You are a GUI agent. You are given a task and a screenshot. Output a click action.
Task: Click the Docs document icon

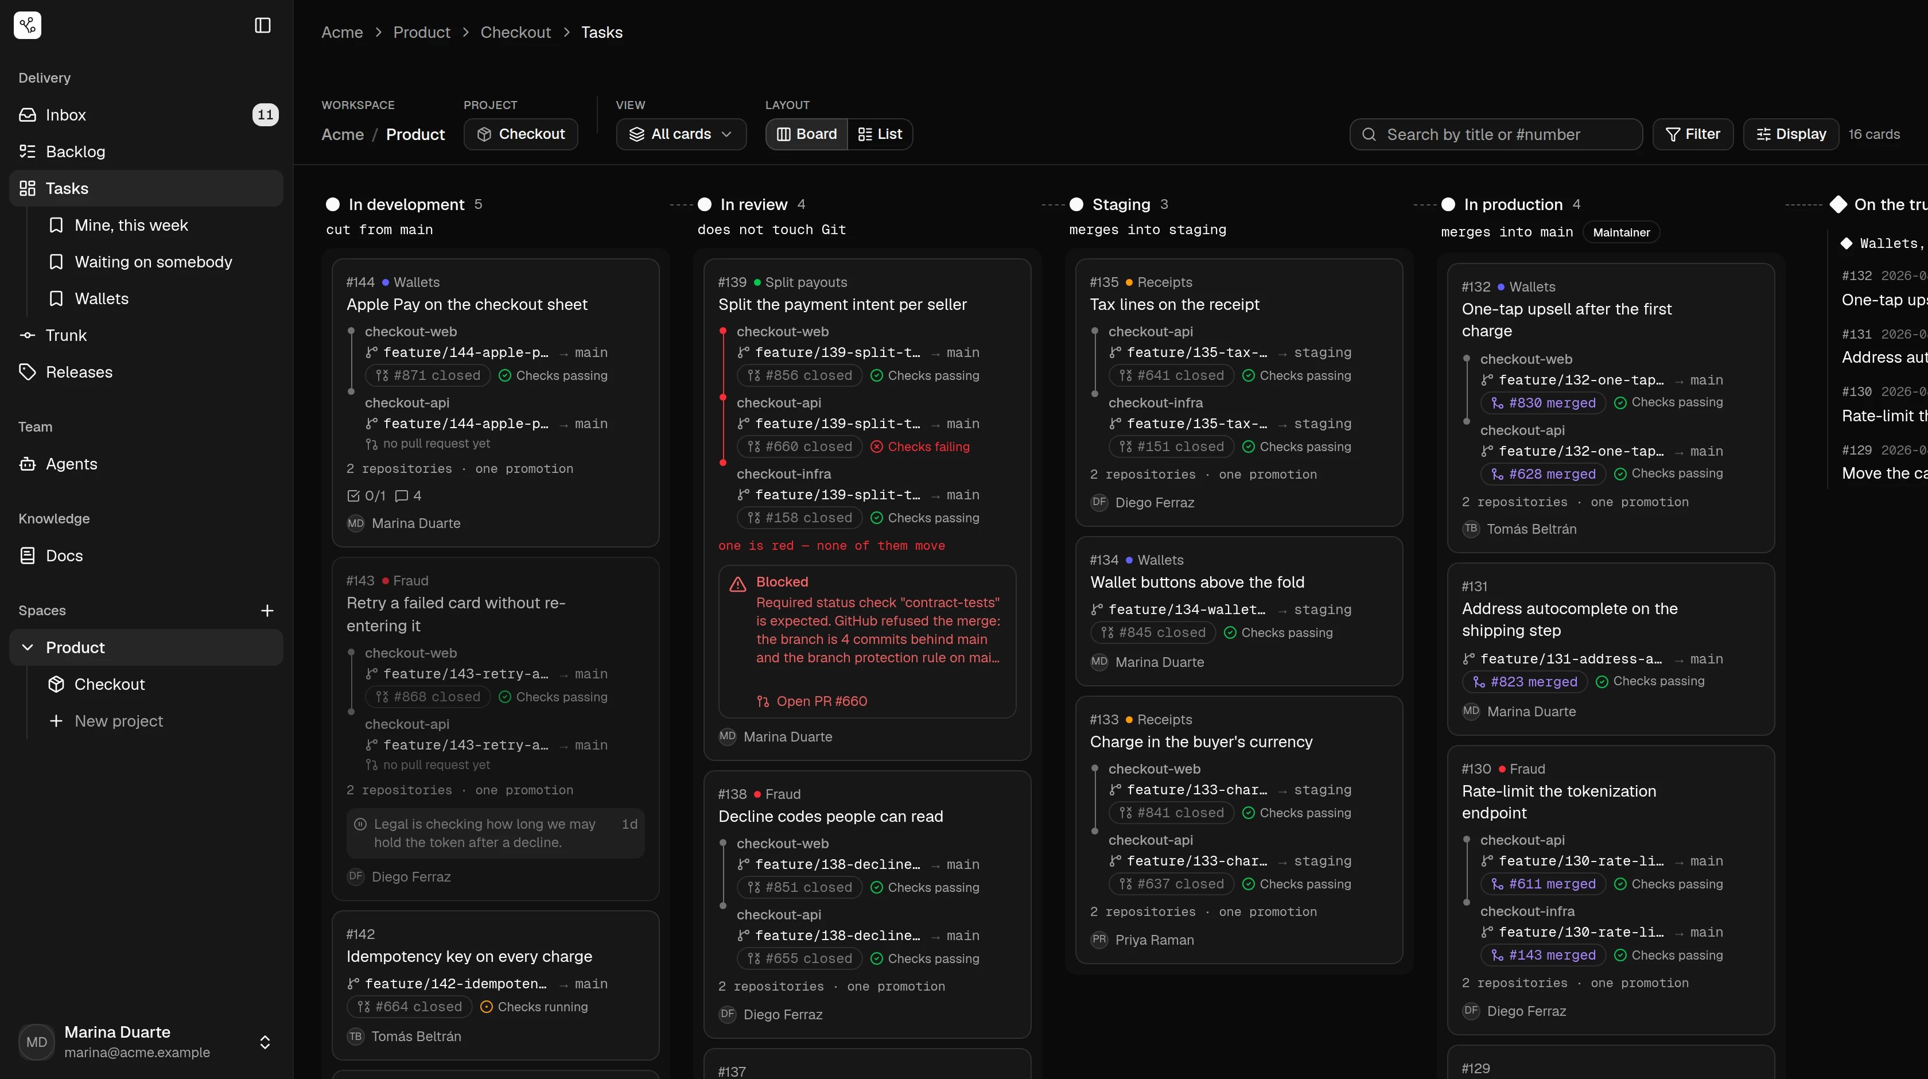(28, 556)
